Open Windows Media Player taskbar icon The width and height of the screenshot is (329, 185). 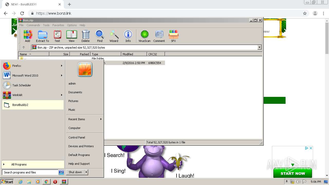tap(38, 182)
